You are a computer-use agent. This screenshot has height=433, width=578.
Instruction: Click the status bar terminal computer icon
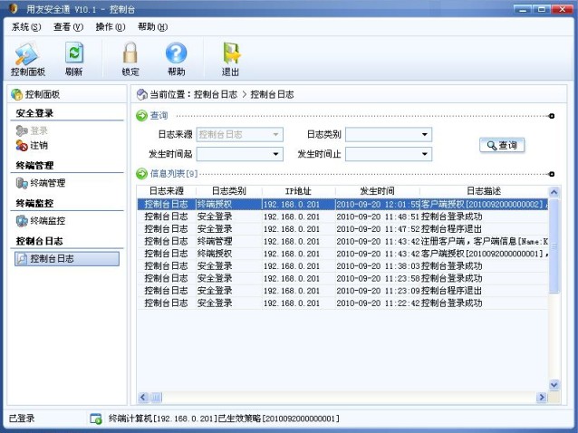pyautogui.click(x=96, y=419)
